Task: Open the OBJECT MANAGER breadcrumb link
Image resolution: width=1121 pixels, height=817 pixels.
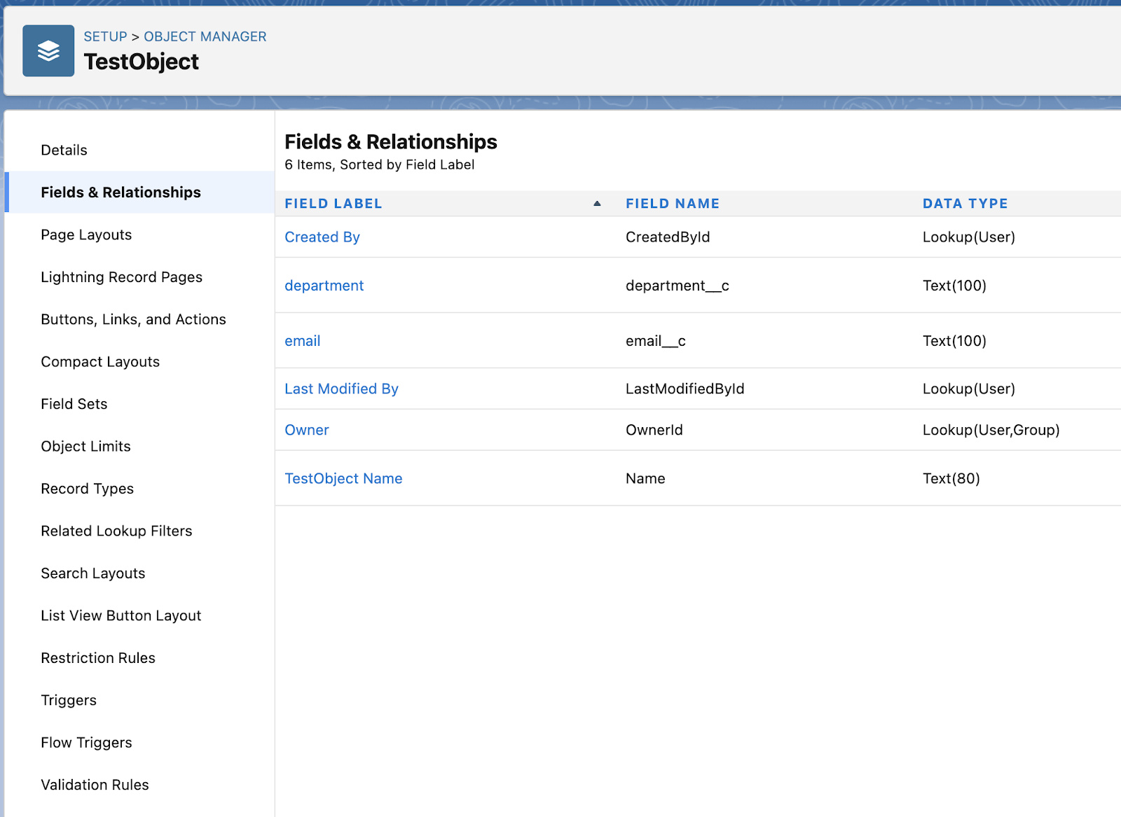Action: tap(204, 36)
